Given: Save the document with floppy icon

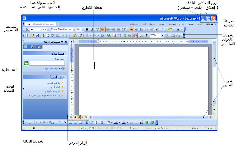Looking at the screenshot, I should pos(37,35).
